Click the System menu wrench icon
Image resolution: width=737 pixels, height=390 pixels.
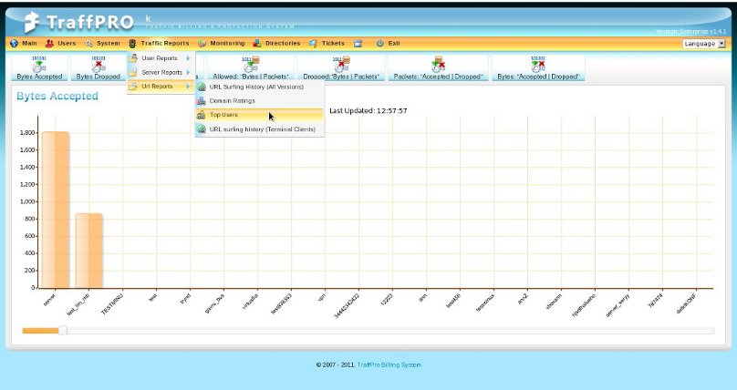tap(89, 43)
